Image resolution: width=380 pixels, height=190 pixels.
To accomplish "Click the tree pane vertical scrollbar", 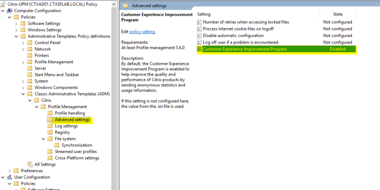I will pyautogui.click(x=114, y=93).
